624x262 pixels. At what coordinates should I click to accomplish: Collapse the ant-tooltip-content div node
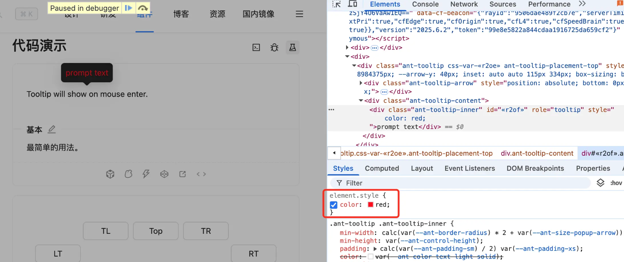[x=361, y=101]
